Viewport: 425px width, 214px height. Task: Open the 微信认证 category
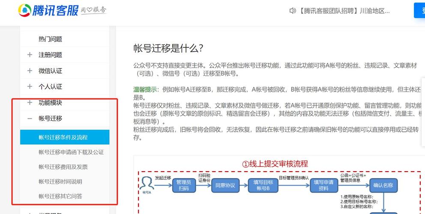51,71
